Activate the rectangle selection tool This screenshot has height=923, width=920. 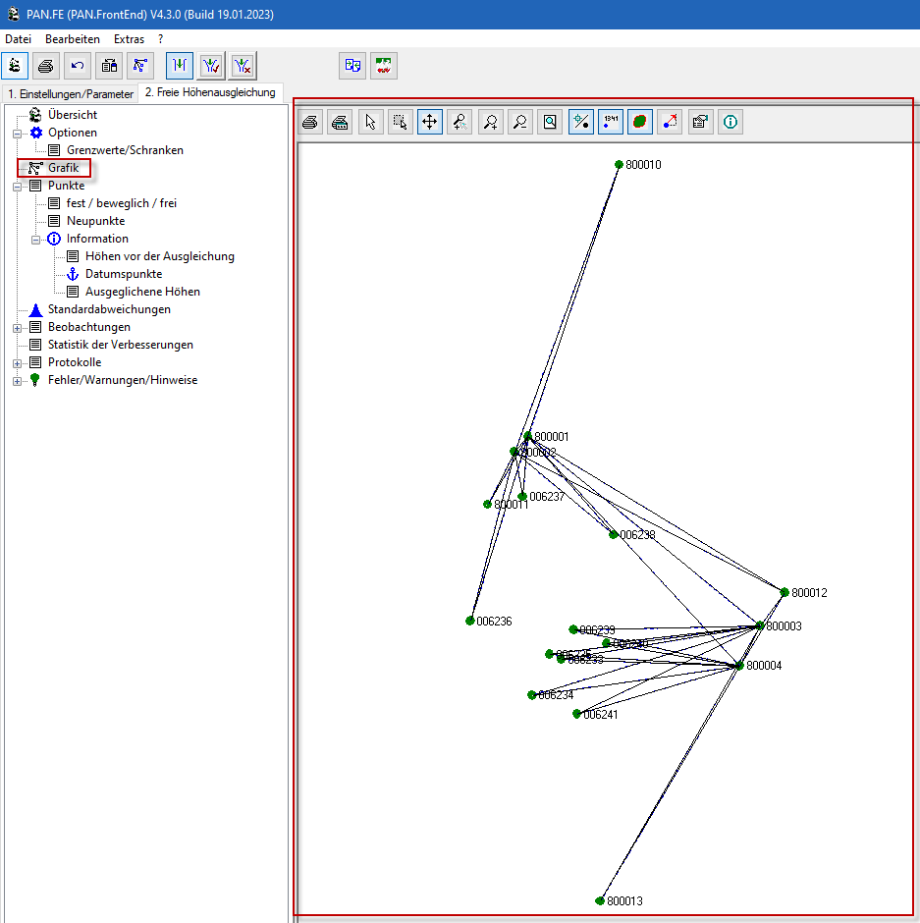click(x=400, y=122)
